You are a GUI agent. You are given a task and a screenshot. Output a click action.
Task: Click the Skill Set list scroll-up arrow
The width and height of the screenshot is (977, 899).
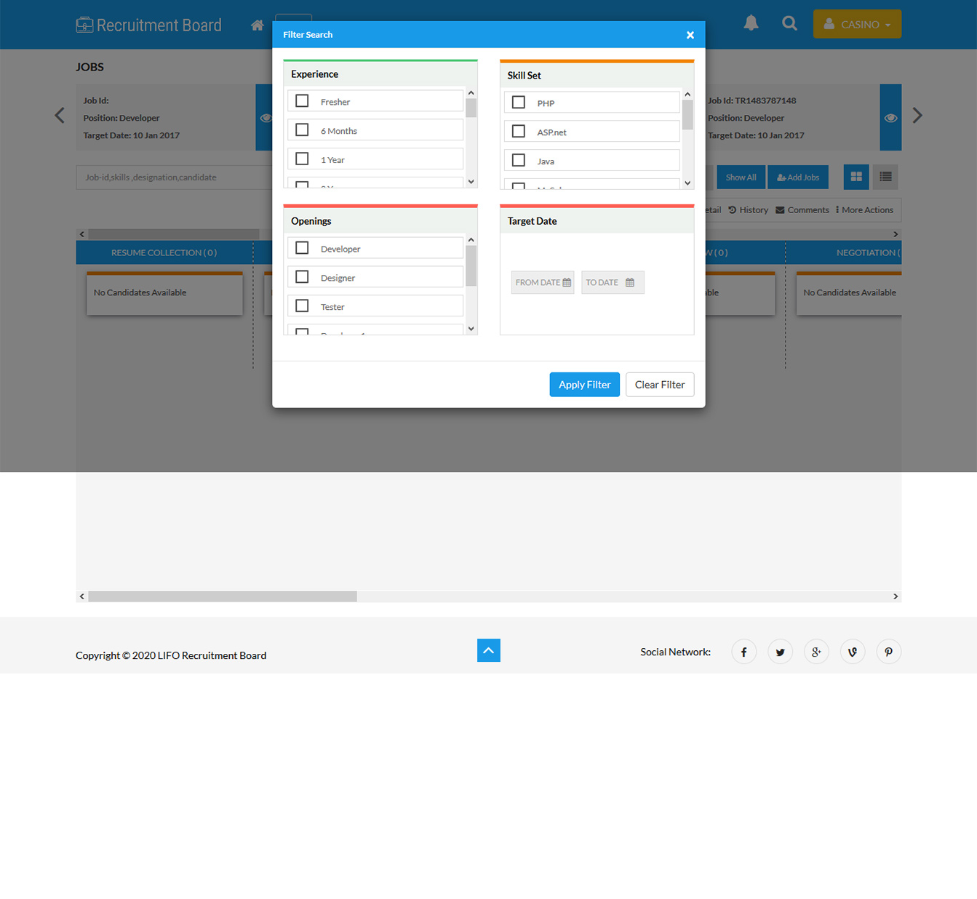click(x=687, y=95)
